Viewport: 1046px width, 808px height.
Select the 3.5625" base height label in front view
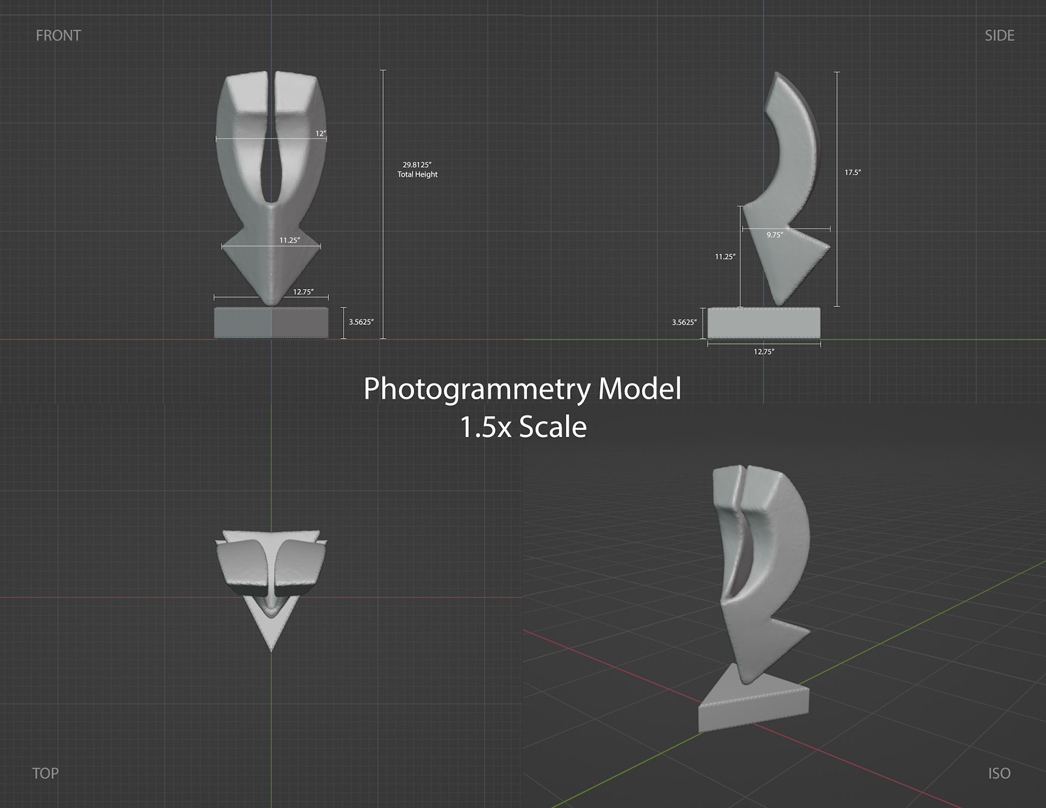(x=361, y=322)
